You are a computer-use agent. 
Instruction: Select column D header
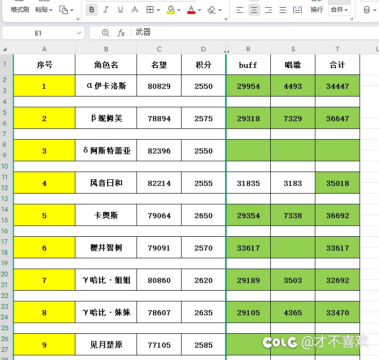(x=203, y=49)
